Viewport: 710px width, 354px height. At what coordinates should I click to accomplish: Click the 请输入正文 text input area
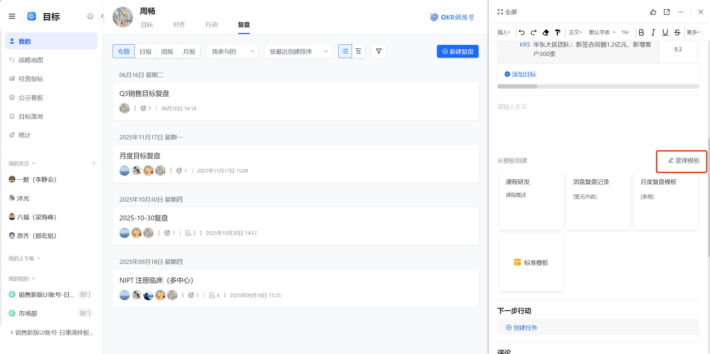(x=598, y=107)
